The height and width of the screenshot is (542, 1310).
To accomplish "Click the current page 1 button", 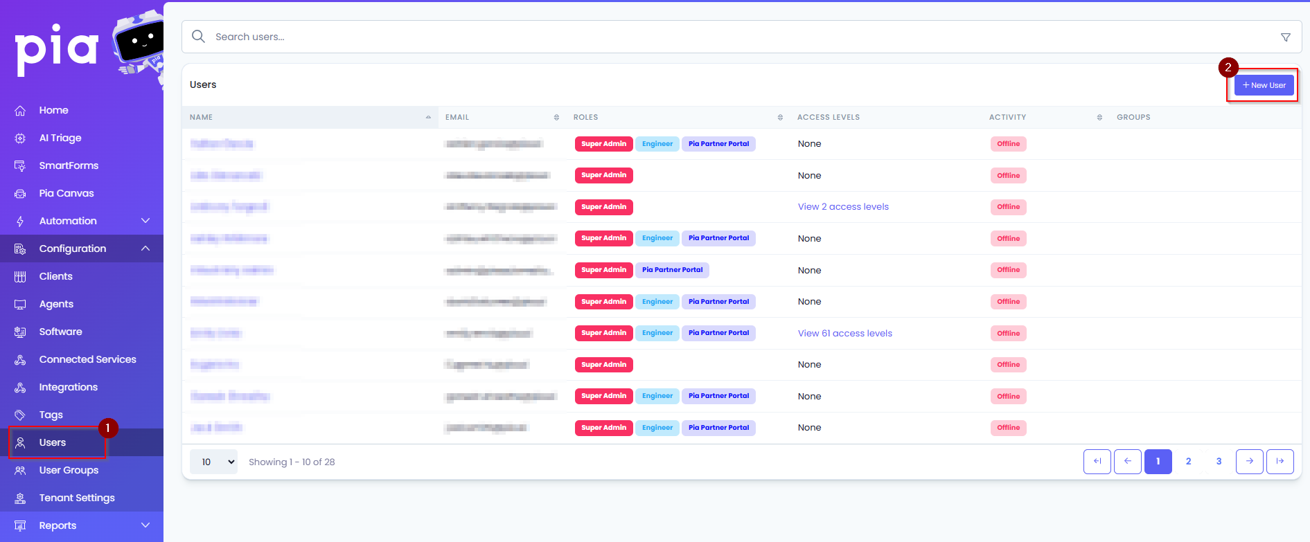I will [1158, 462].
